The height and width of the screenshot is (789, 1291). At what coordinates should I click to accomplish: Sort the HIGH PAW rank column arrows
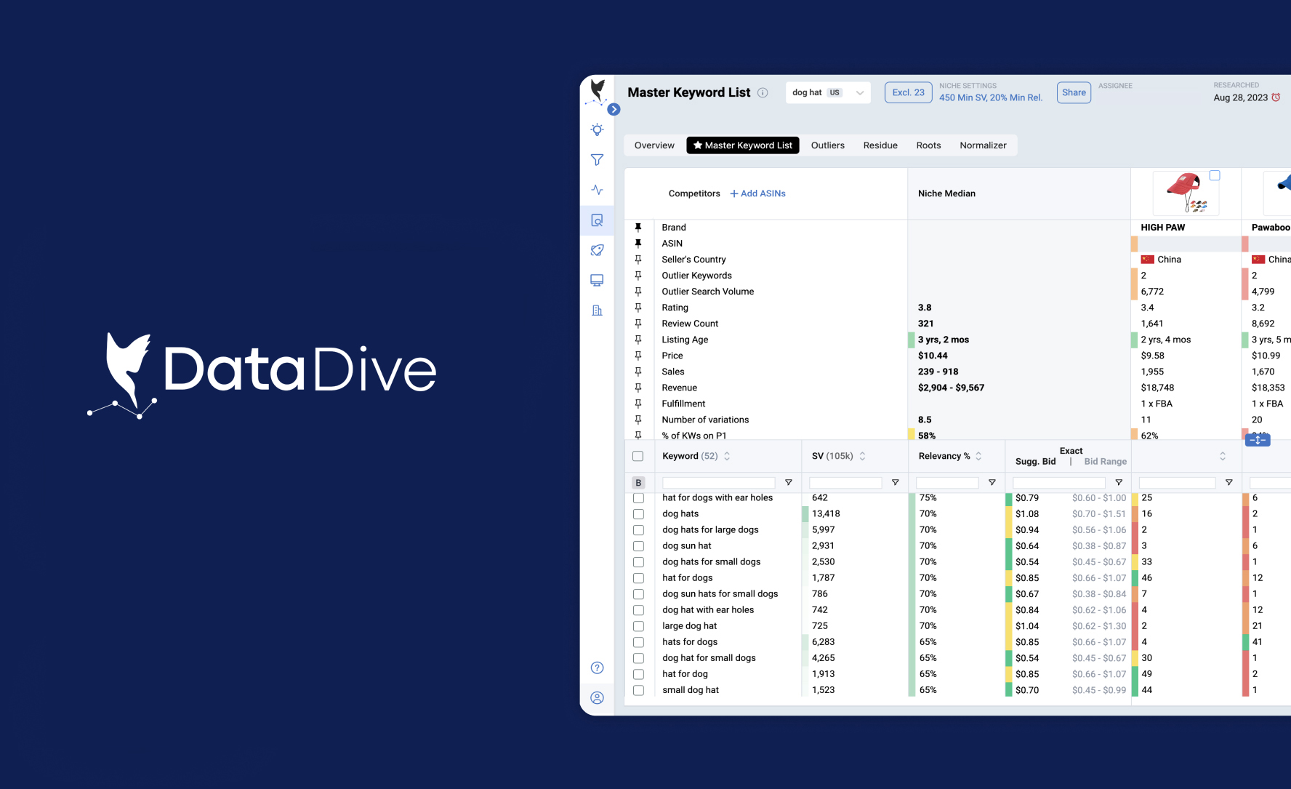coord(1223,456)
